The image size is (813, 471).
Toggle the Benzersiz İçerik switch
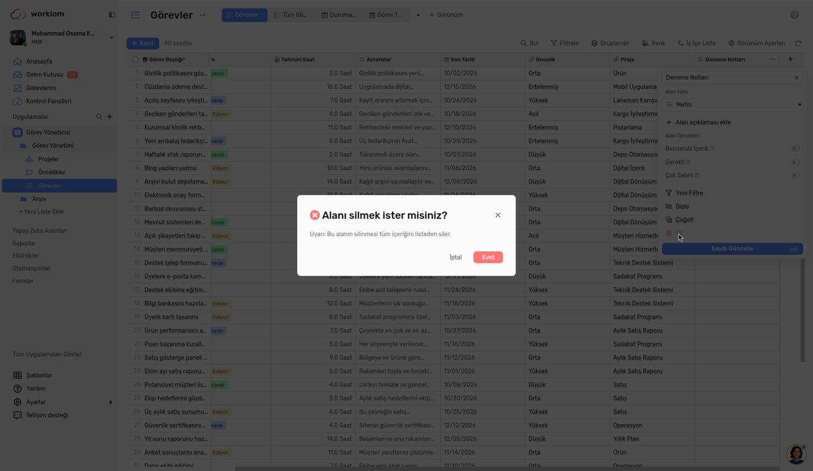(x=795, y=149)
